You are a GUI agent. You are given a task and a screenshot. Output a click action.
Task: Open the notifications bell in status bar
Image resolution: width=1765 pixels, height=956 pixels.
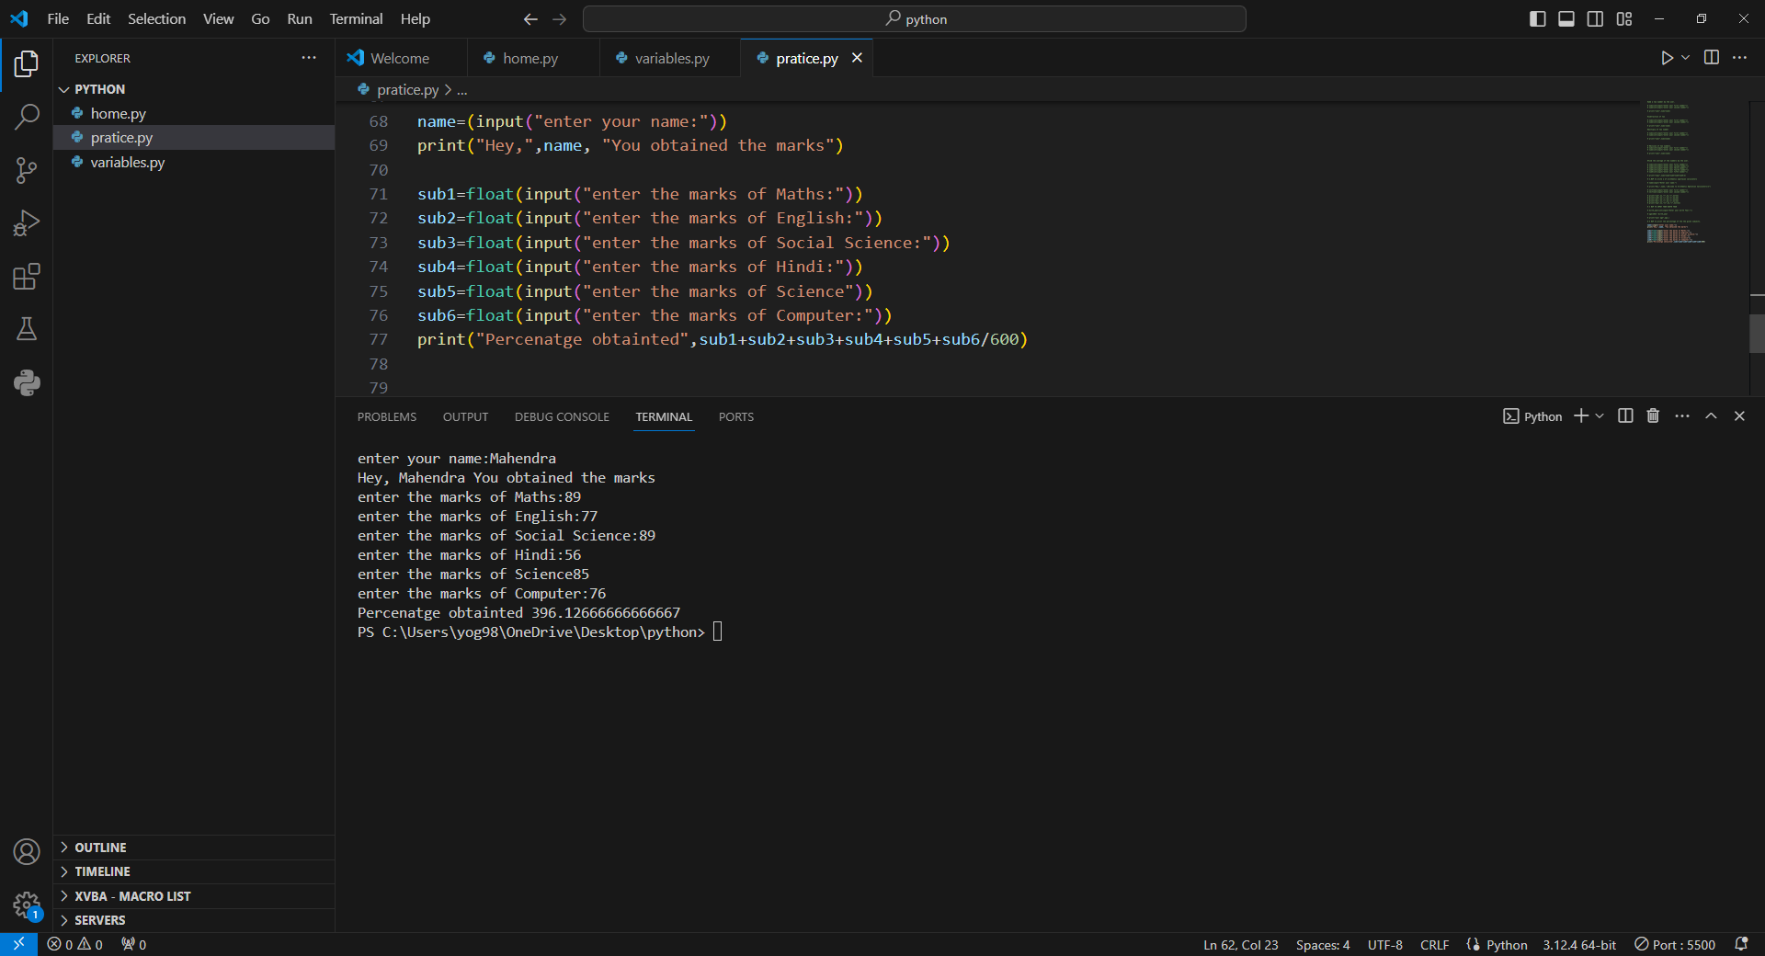click(1741, 944)
